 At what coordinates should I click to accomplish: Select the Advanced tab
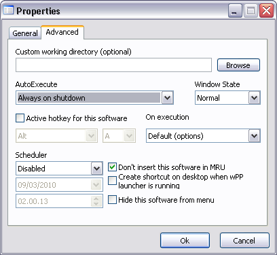point(62,32)
